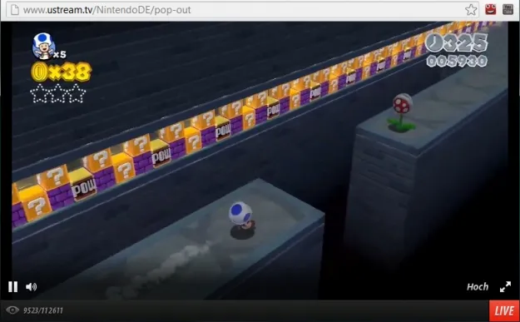Click the gold coin counter x38
This screenshot has height=322, width=520.
61,72
